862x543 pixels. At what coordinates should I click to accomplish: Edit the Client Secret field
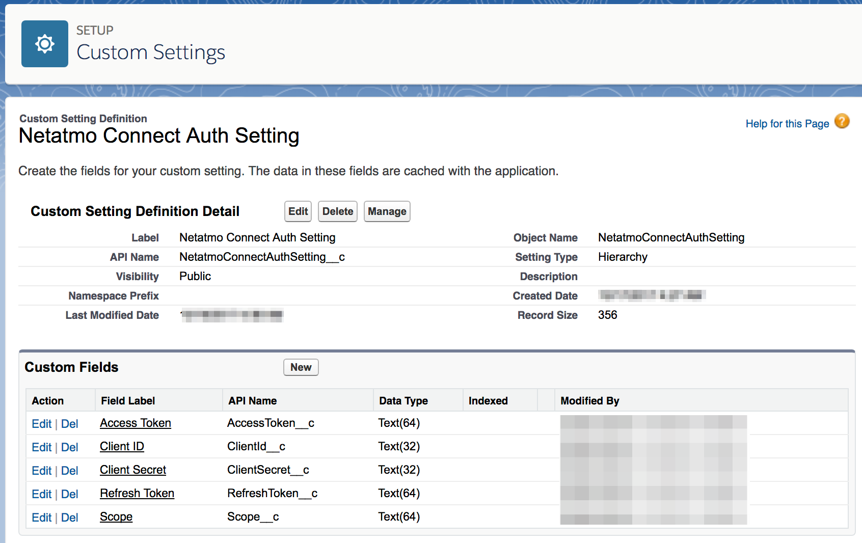pos(41,471)
